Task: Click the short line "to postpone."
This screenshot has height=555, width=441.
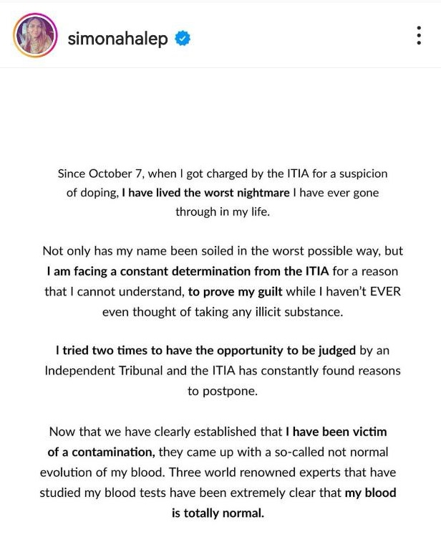Action: [223, 391]
